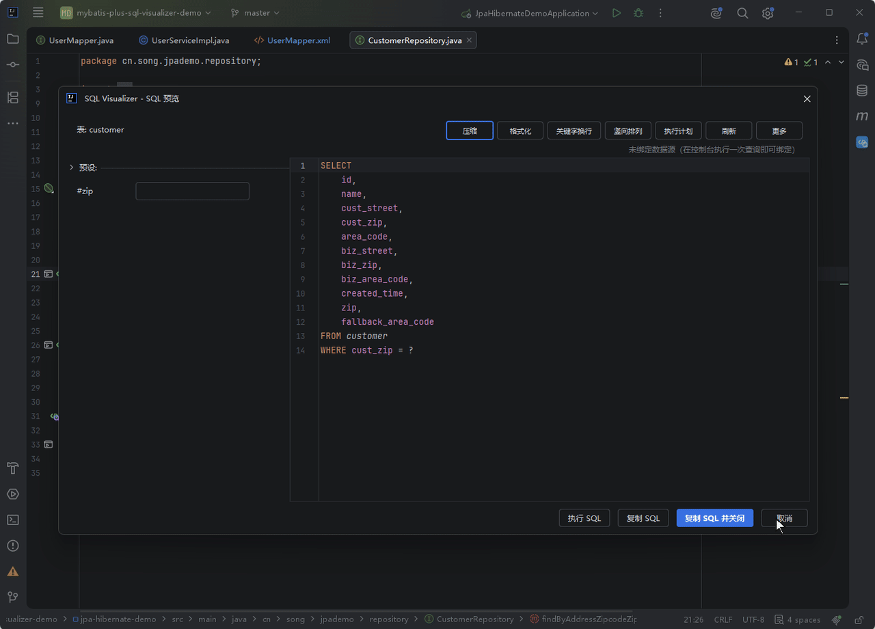This screenshot has height=629, width=875.
Task: Debug the application with bug icon
Action: (638, 13)
